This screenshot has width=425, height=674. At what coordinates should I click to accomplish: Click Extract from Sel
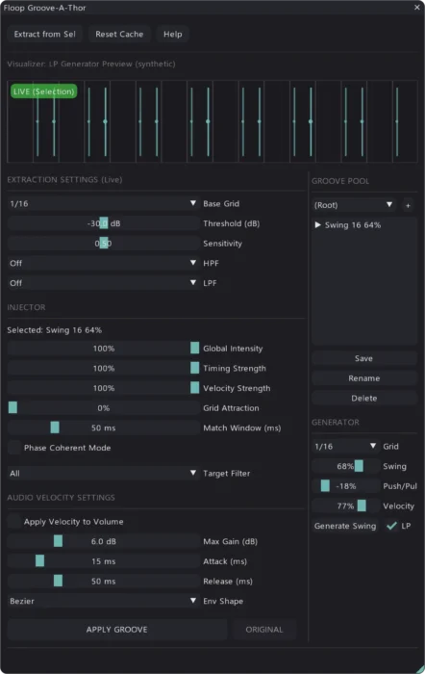(x=44, y=34)
